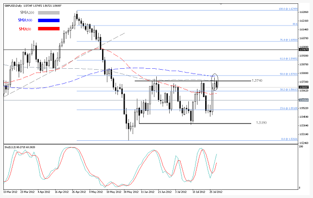Screen dimensions: 313x198
Task: Click the 1.5390 support level label
Action: tap(261, 123)
